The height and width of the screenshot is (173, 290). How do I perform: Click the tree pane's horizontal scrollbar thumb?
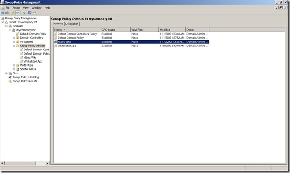[20, 164]
